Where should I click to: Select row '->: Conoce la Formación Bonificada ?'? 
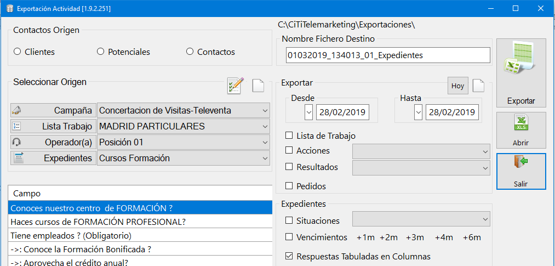click(x=140, y=249)
